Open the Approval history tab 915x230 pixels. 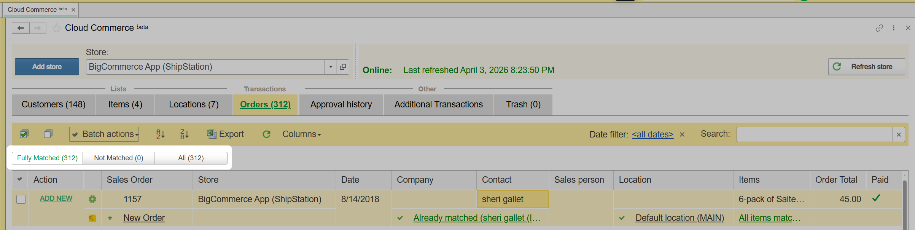341,105
